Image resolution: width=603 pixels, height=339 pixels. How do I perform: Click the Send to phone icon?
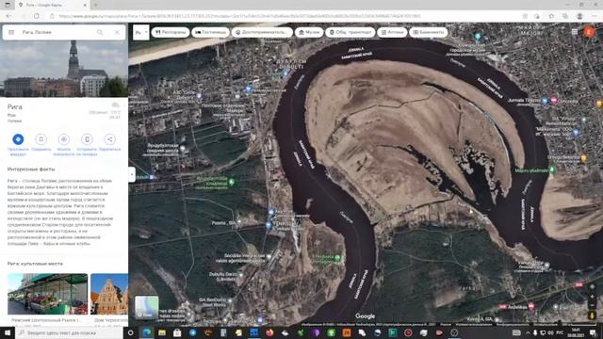pyautogui.click(x=87, y=139)
